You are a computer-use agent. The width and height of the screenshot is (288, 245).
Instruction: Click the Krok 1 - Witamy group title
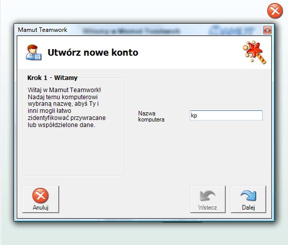pyautogui.click(x=52, y=77)
